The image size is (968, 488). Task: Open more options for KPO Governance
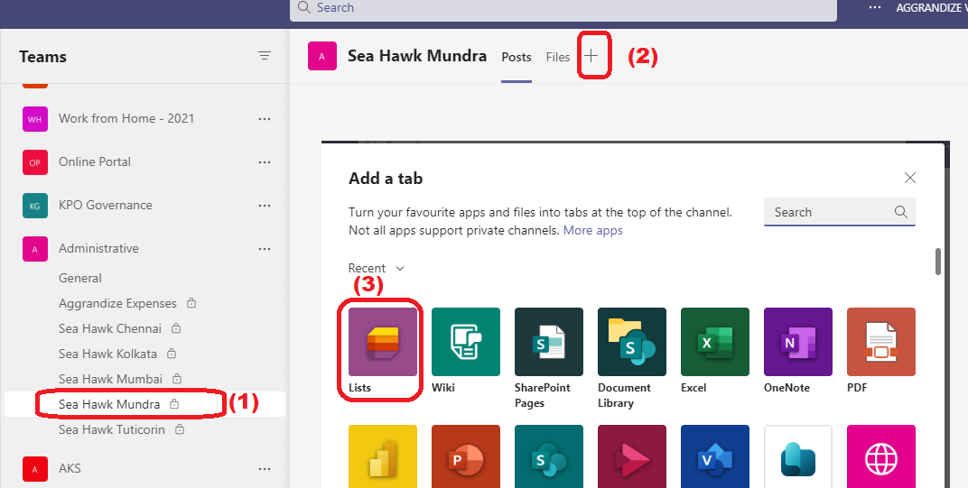pos(265,206)
